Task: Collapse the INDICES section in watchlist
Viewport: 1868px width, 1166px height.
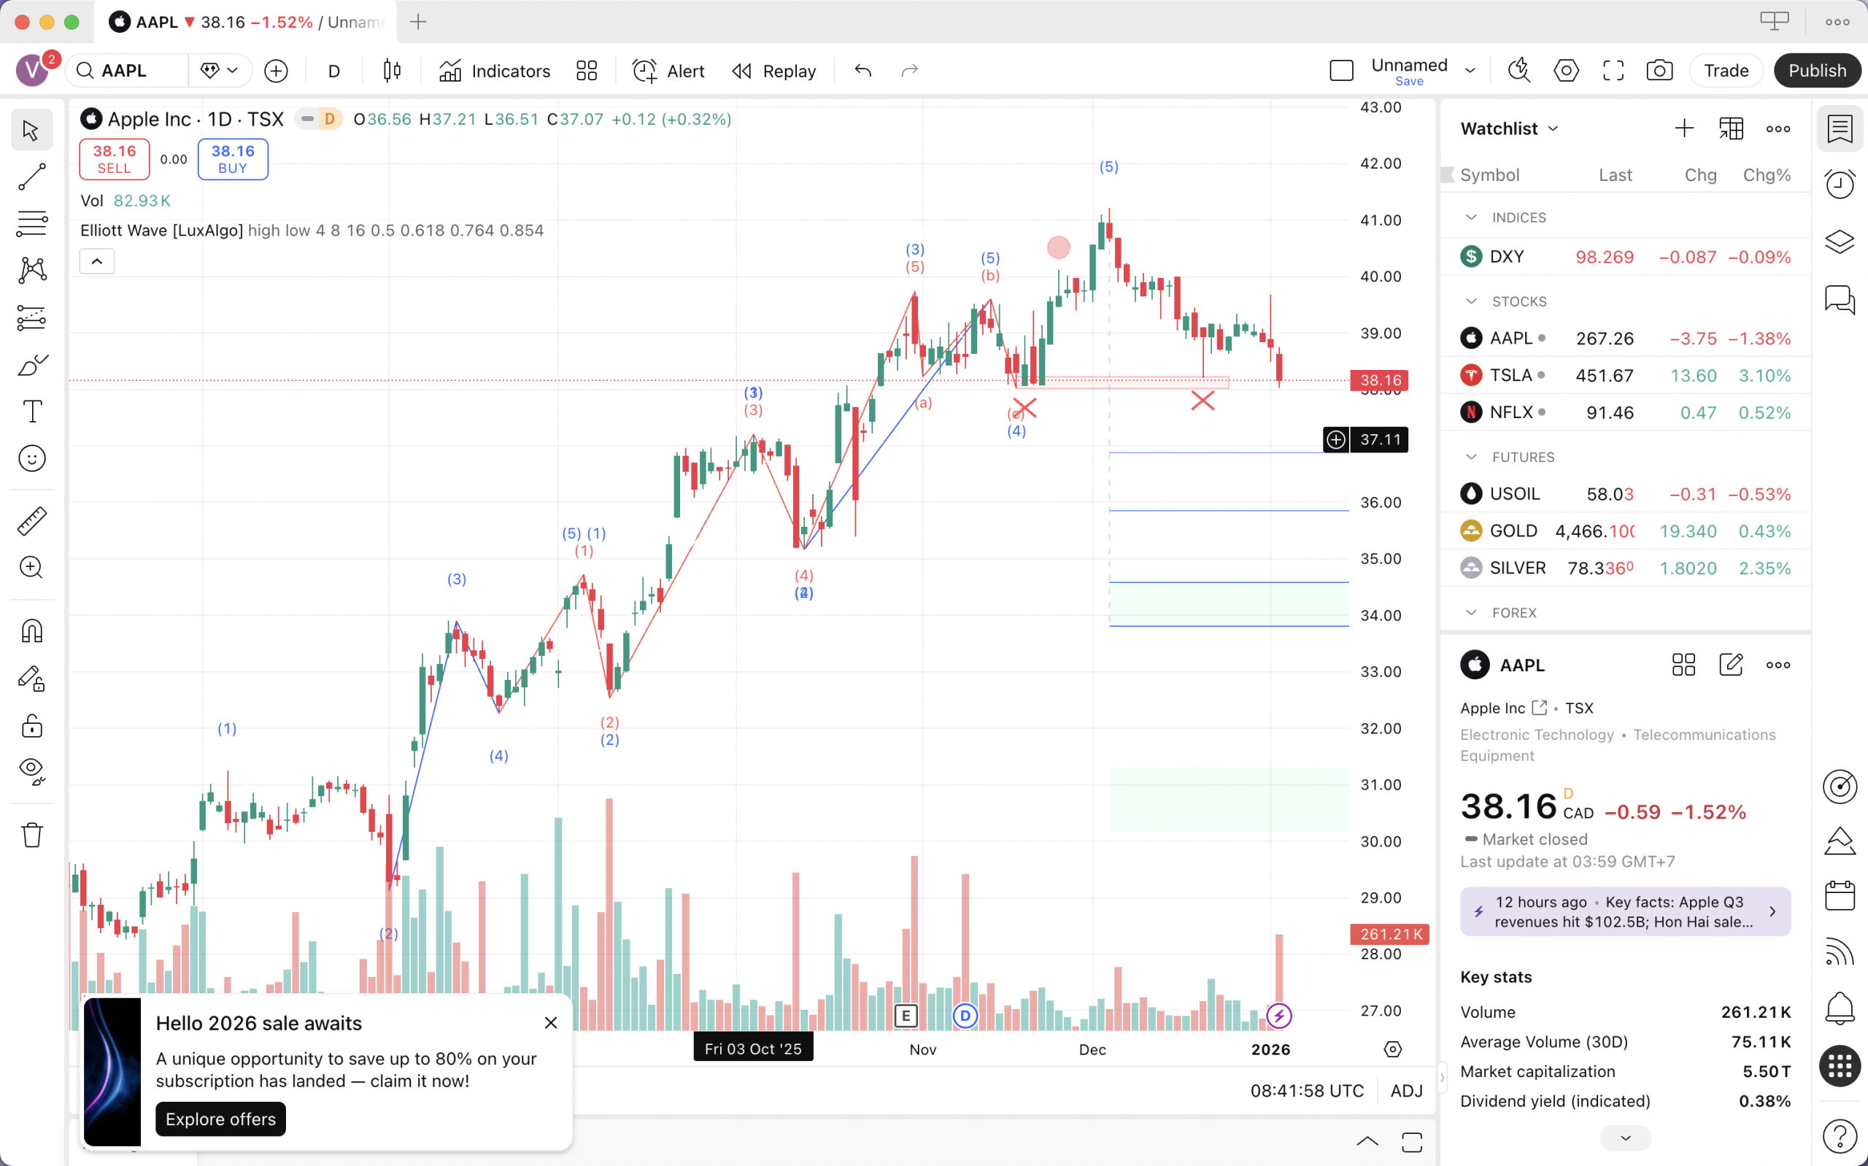Action: click(1470, 217)
